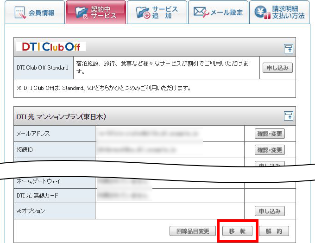Click 確認・変更 for 接続ID
315x243 pixels.
pos(270,150)
